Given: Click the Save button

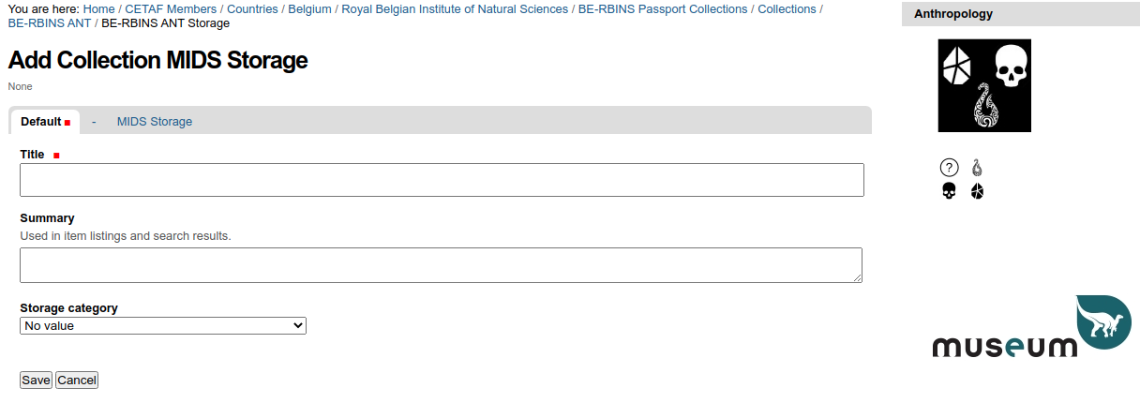Looking at the screenshot, I should coord(36,380).
